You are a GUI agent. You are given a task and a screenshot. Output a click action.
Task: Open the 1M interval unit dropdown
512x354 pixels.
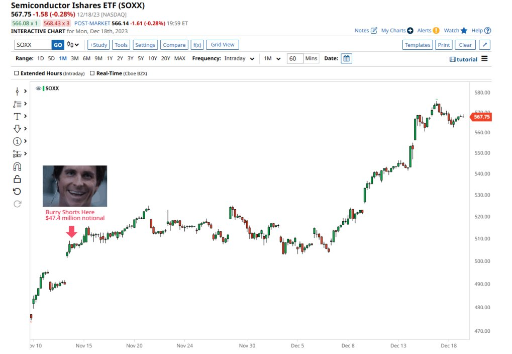click(x=272, y=59)
